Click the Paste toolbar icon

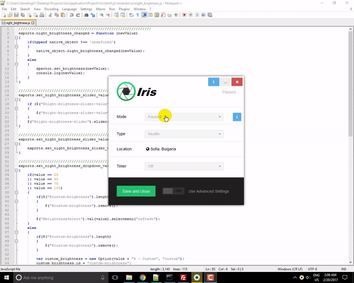click(x=63, y=15)
